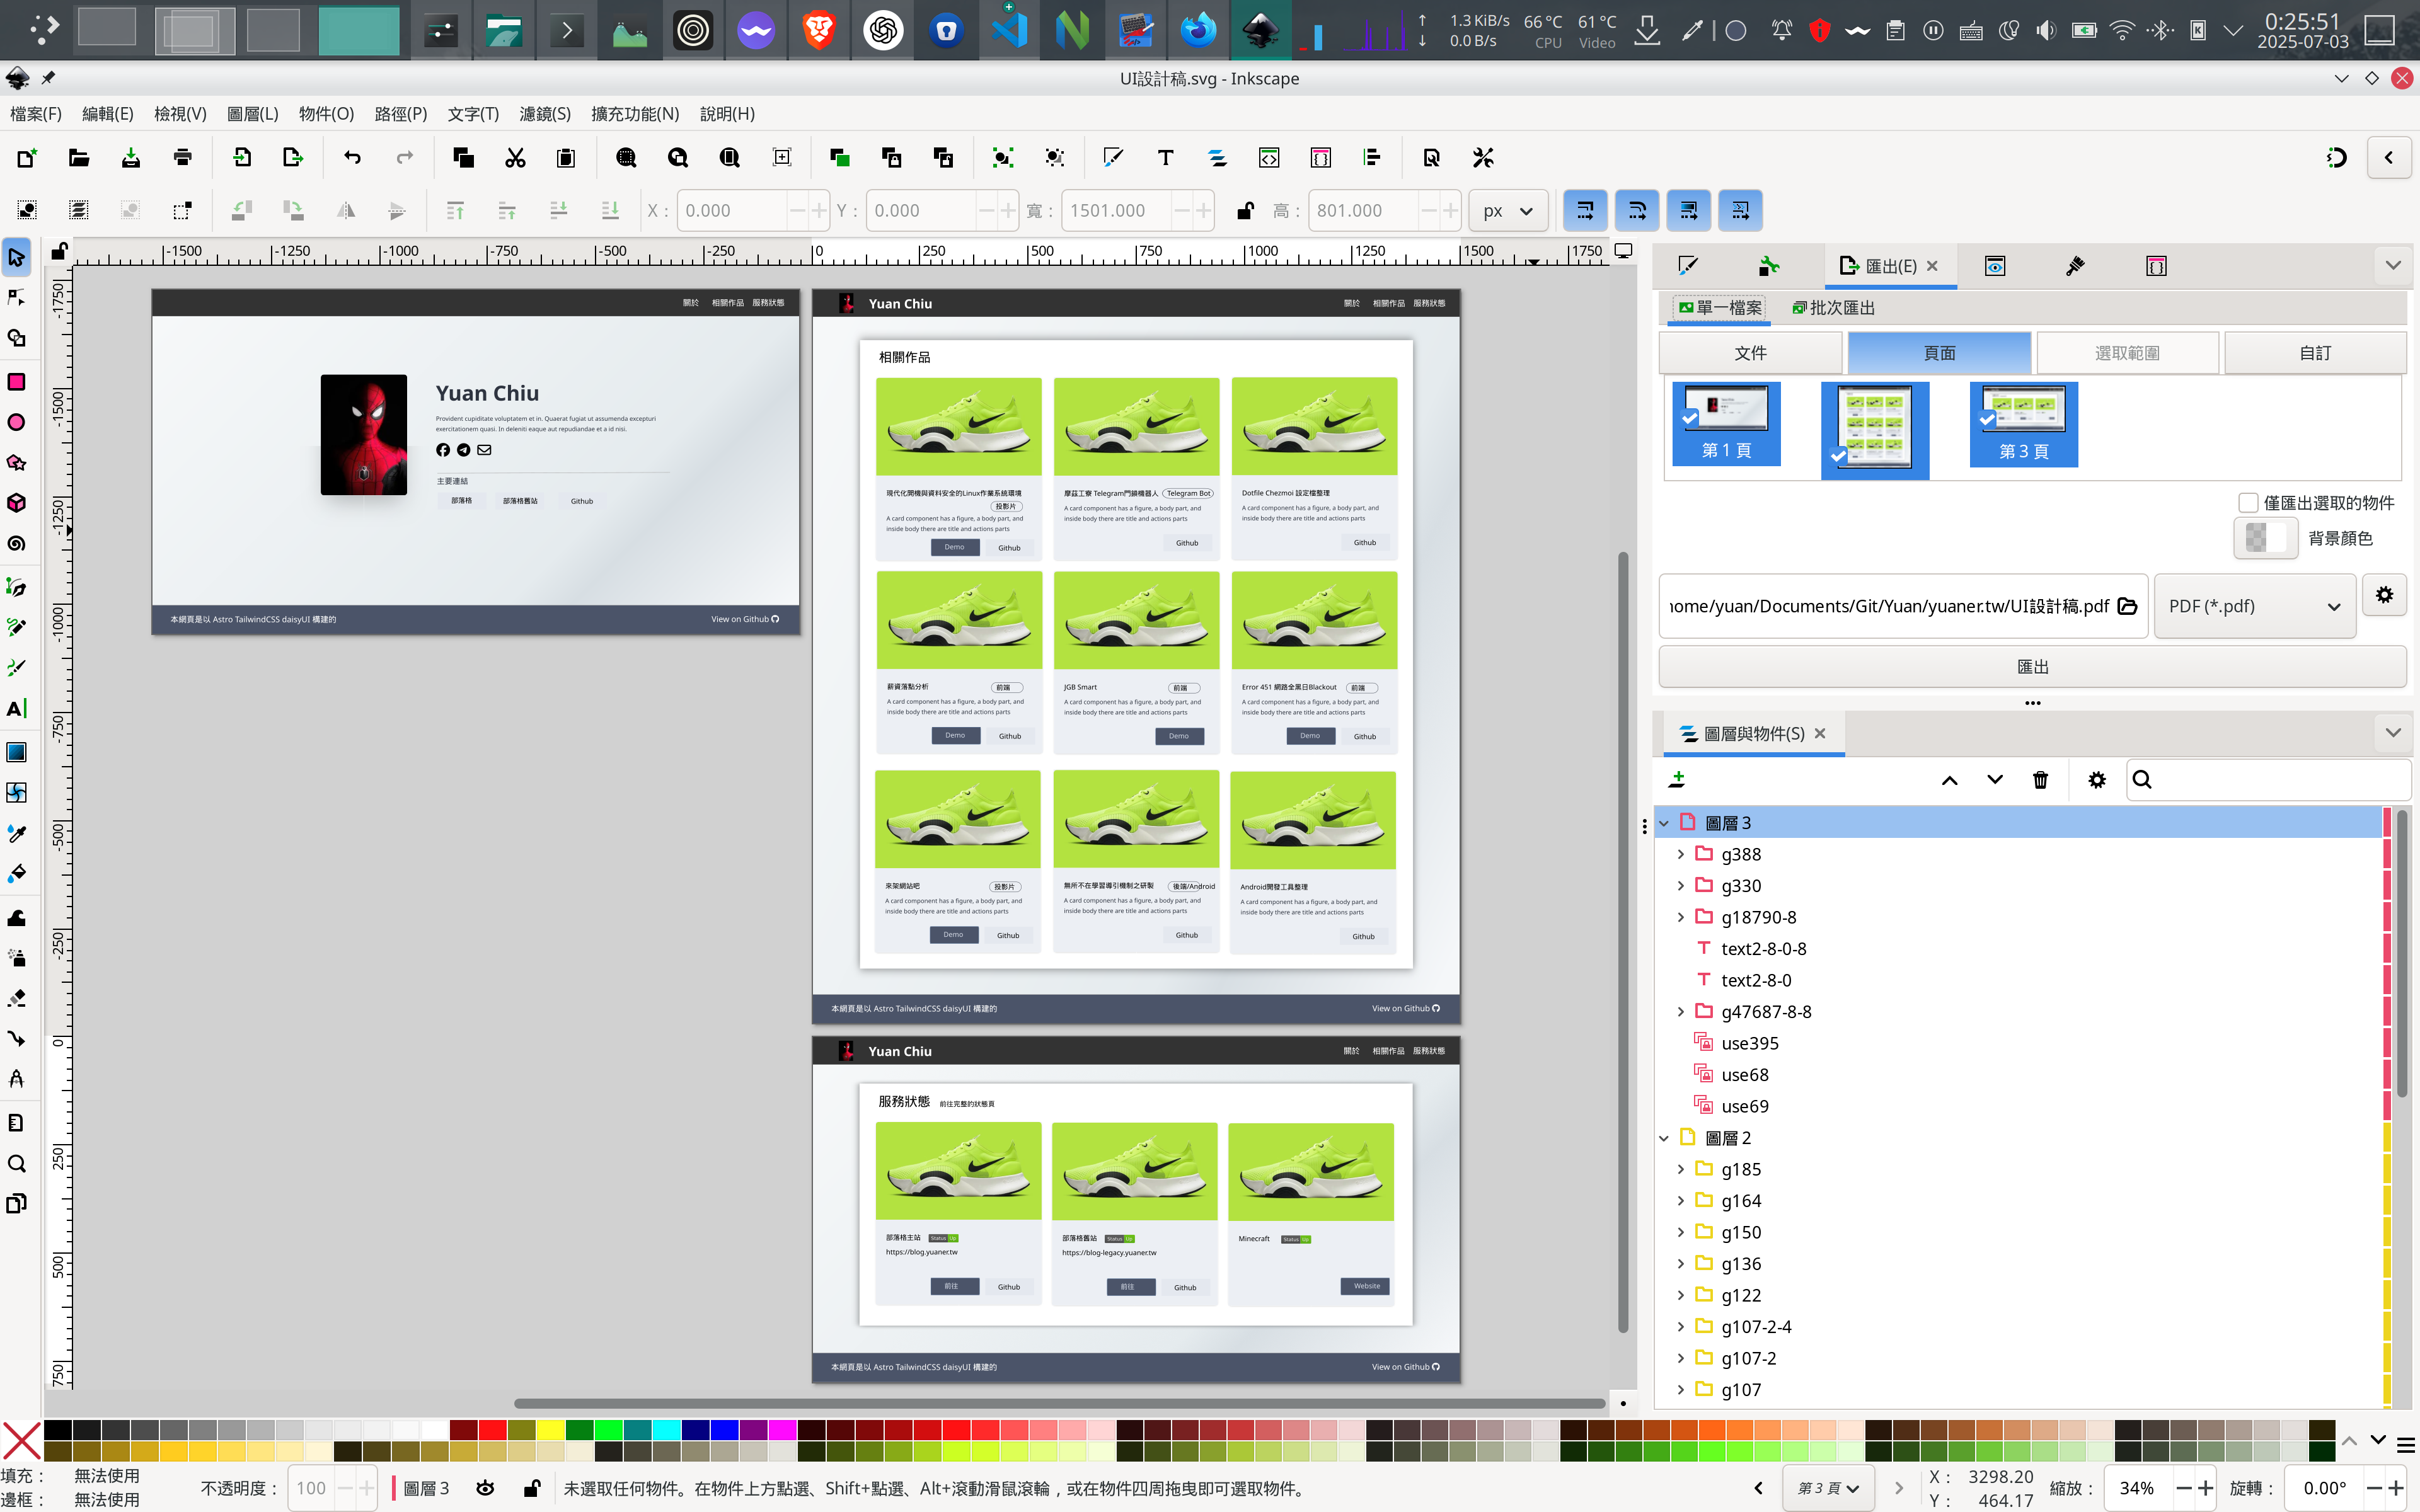Select the Selector arrow tool
Image resolution: width=2420 pixels, height=1512 pixels.
click(17, 258)
